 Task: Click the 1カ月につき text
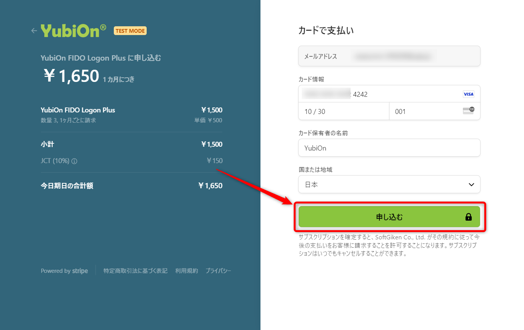(118, 79)
